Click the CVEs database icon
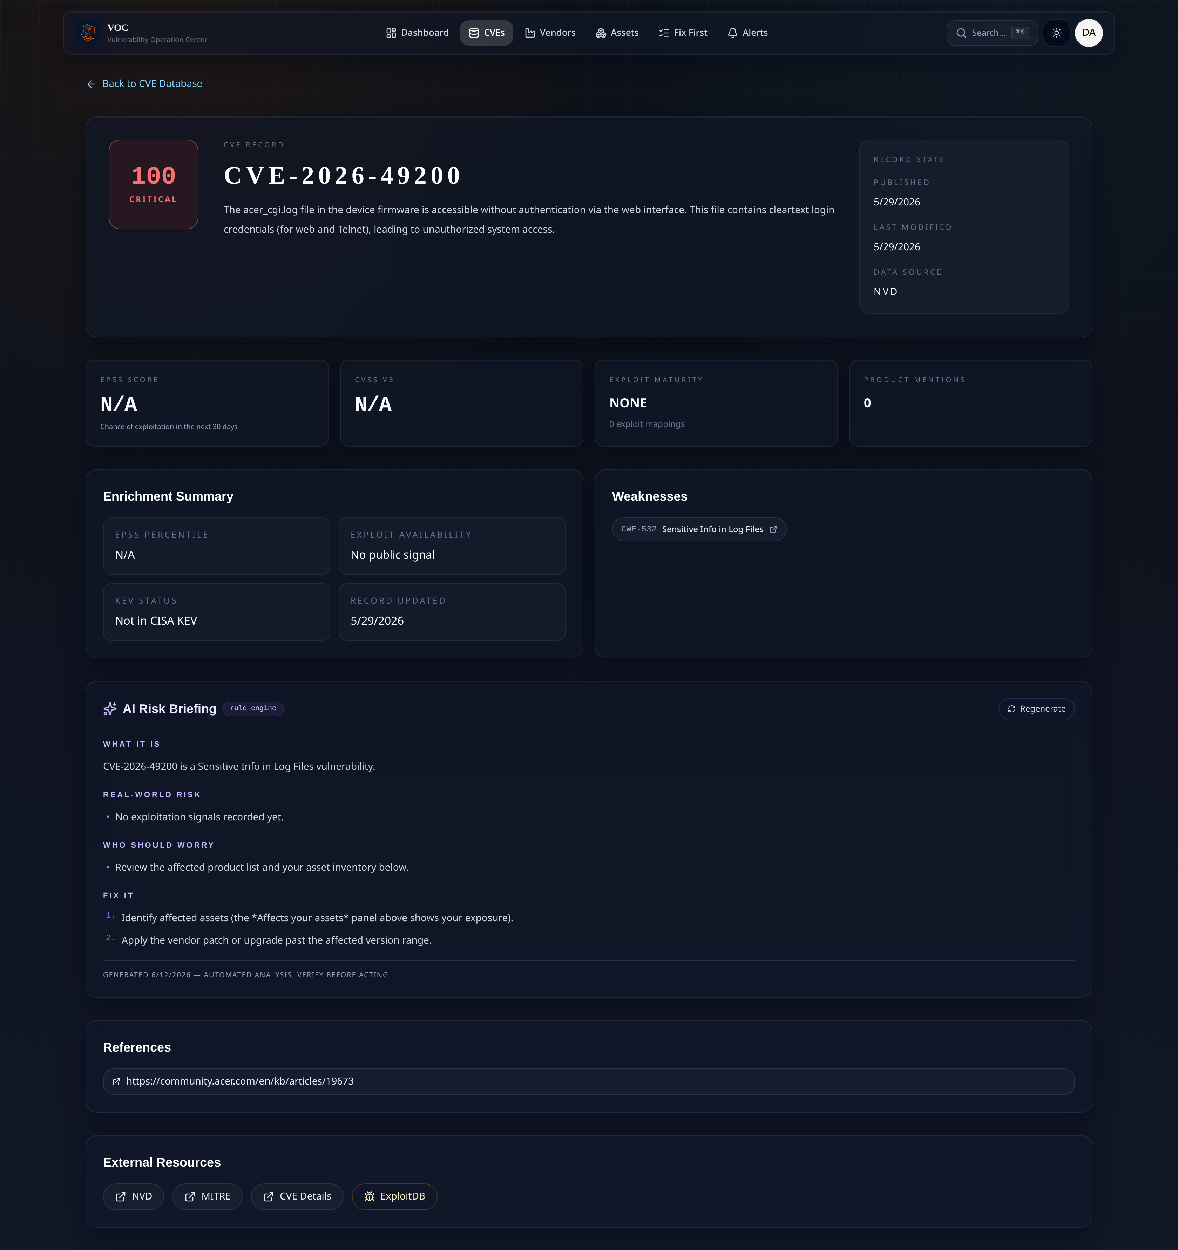This screenshot has height=1250, width=1178. click(474, 33)
